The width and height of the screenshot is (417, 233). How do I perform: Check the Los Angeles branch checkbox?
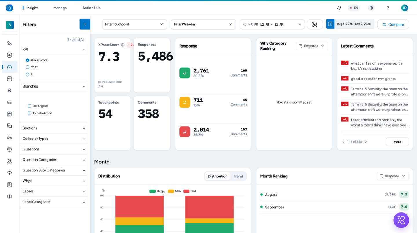pos(29,106)
